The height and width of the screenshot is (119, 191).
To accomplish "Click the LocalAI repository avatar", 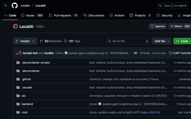I will tap(15, 26).
